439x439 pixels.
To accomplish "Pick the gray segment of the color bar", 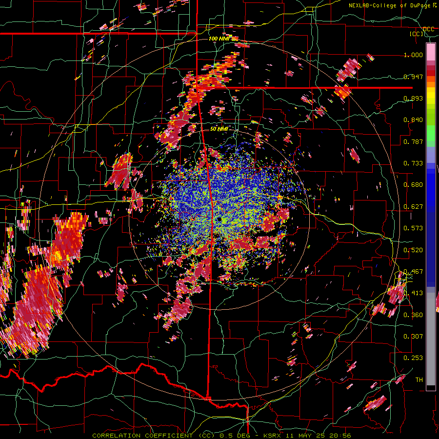I will [431, 339].
